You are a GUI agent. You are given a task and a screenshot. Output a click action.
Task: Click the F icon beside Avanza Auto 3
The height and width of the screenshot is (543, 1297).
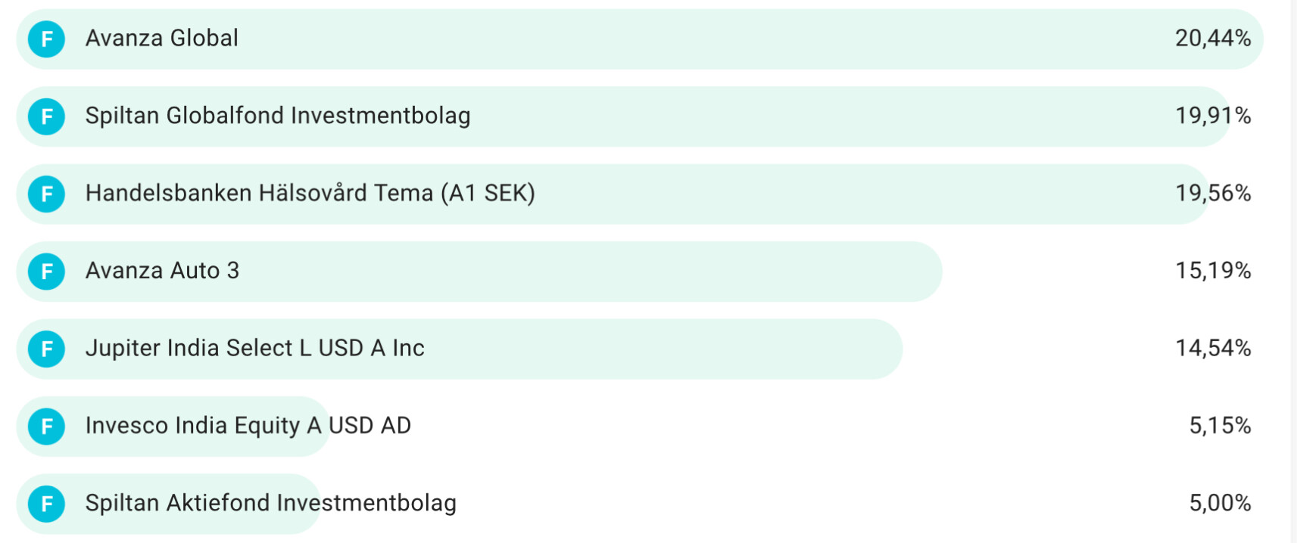[x=47, y=271]
